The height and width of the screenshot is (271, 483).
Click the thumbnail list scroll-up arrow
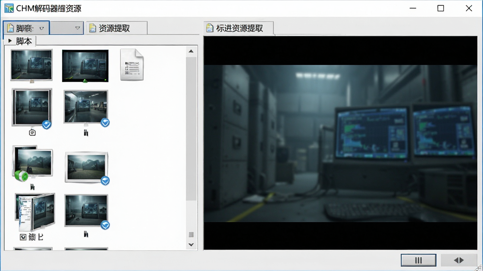point(191,51)
